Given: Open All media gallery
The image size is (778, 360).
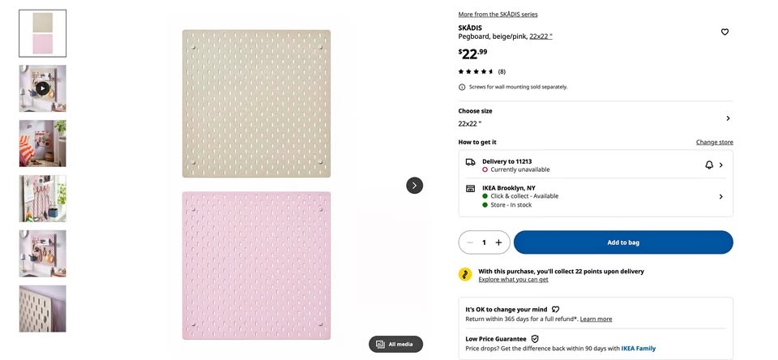Looking at the screenshot, I should 395,345.
